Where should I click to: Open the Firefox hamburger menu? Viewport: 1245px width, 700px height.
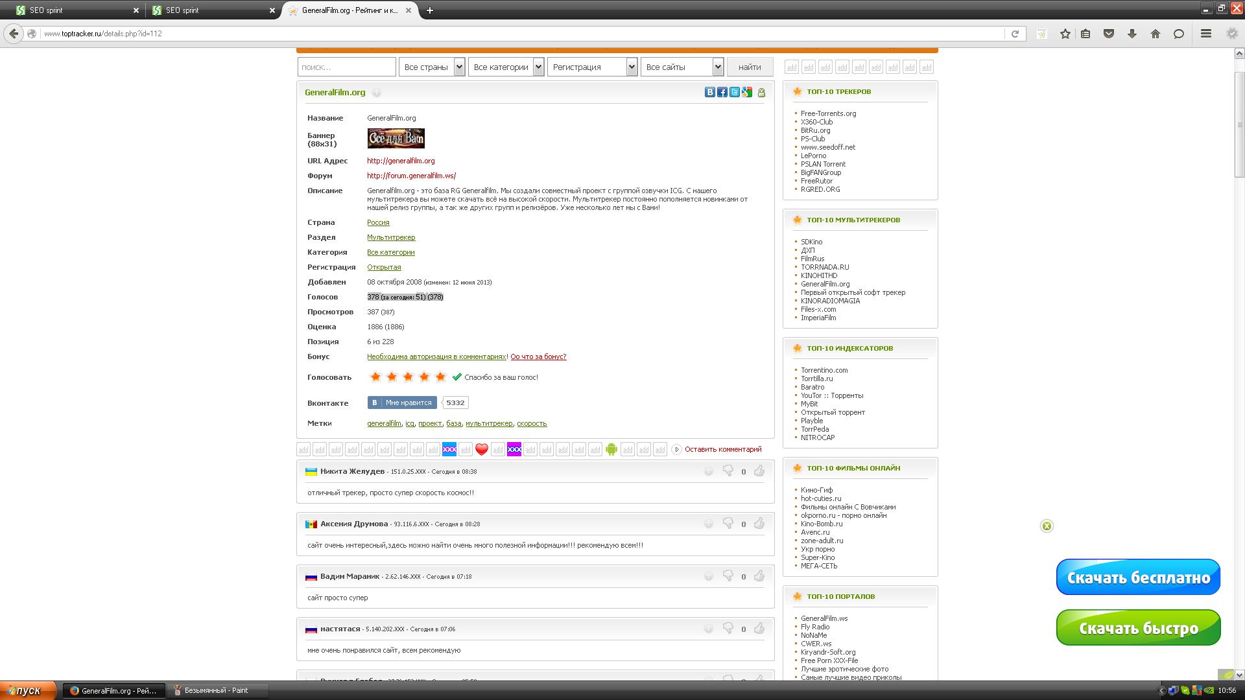coord(1206,34)
